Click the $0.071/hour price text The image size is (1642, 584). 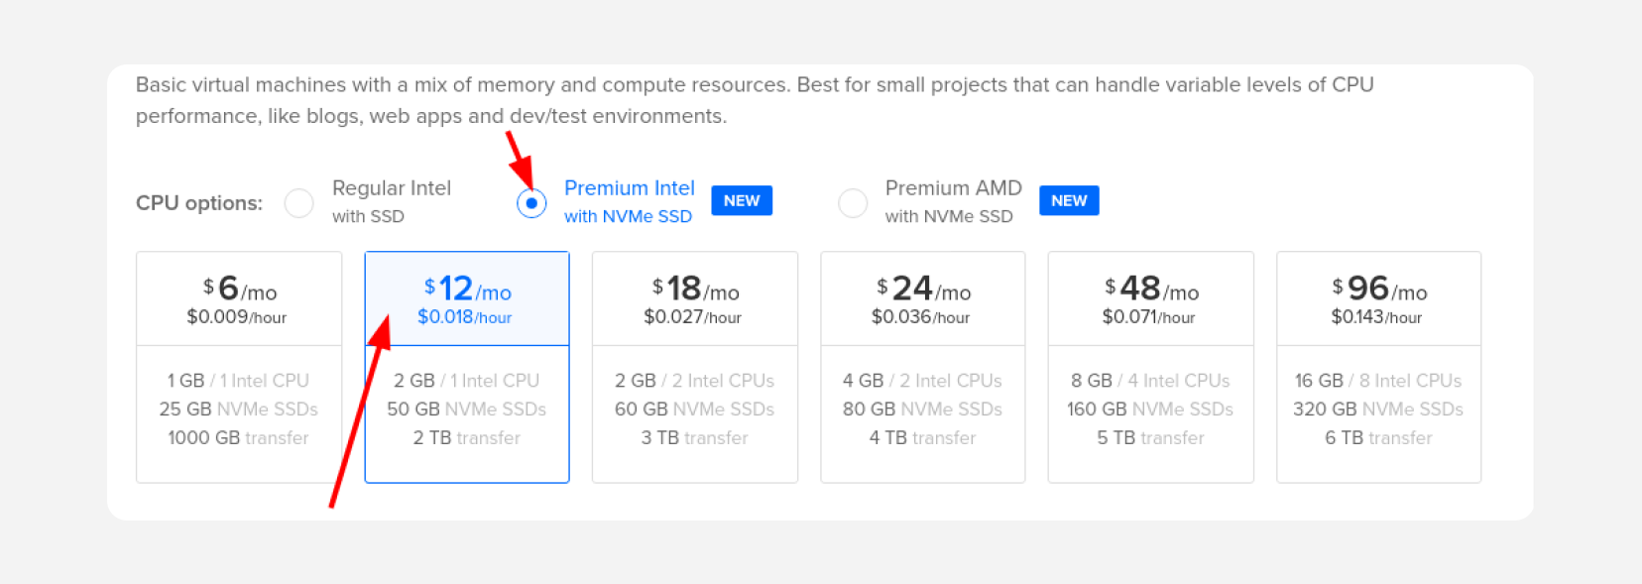pyautogui.click(x=1149, y=317)
